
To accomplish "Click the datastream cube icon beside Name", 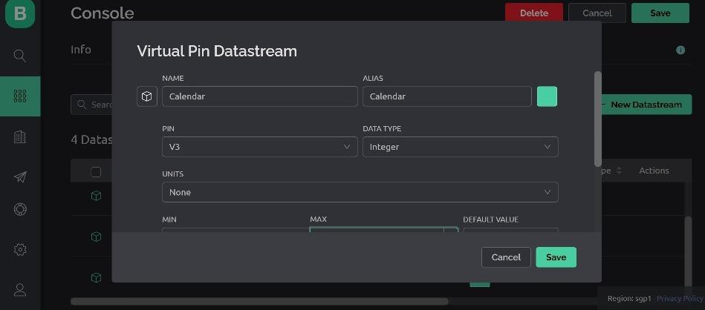I will [147, 96].
